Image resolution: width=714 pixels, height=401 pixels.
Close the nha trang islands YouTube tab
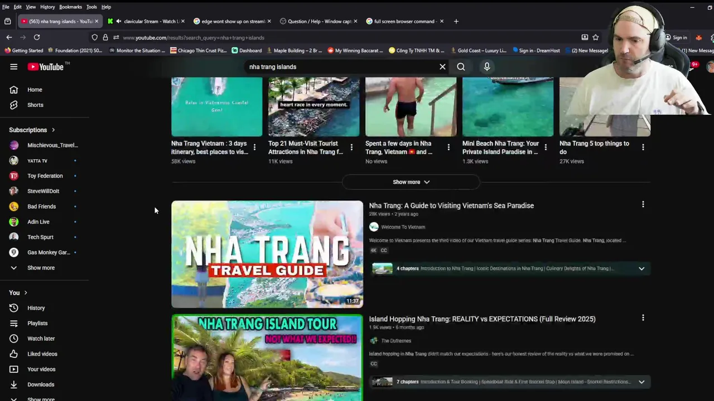pos(97,21)
